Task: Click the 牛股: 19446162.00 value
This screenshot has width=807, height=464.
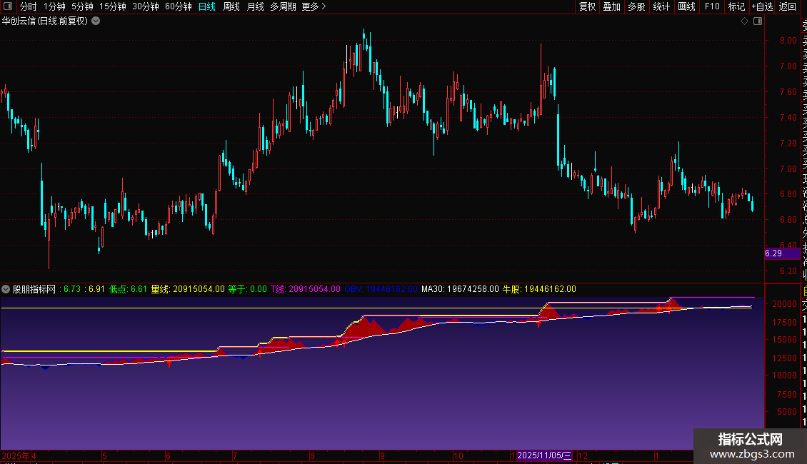Action: click(x=539, y=289)
